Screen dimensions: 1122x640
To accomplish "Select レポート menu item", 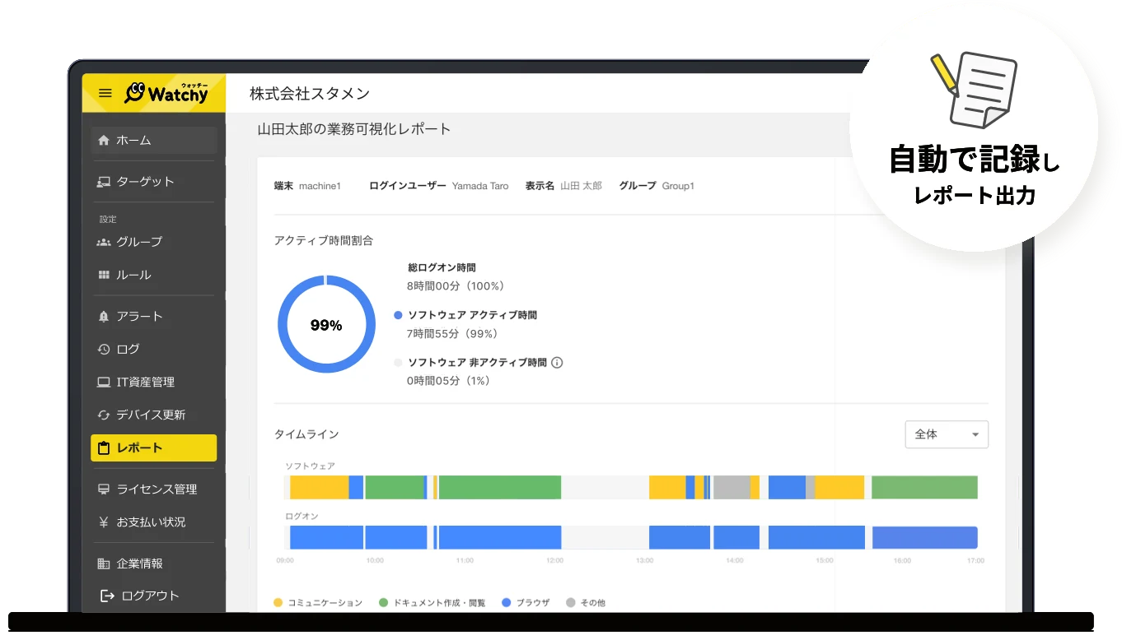I will [x=154, y=448].
